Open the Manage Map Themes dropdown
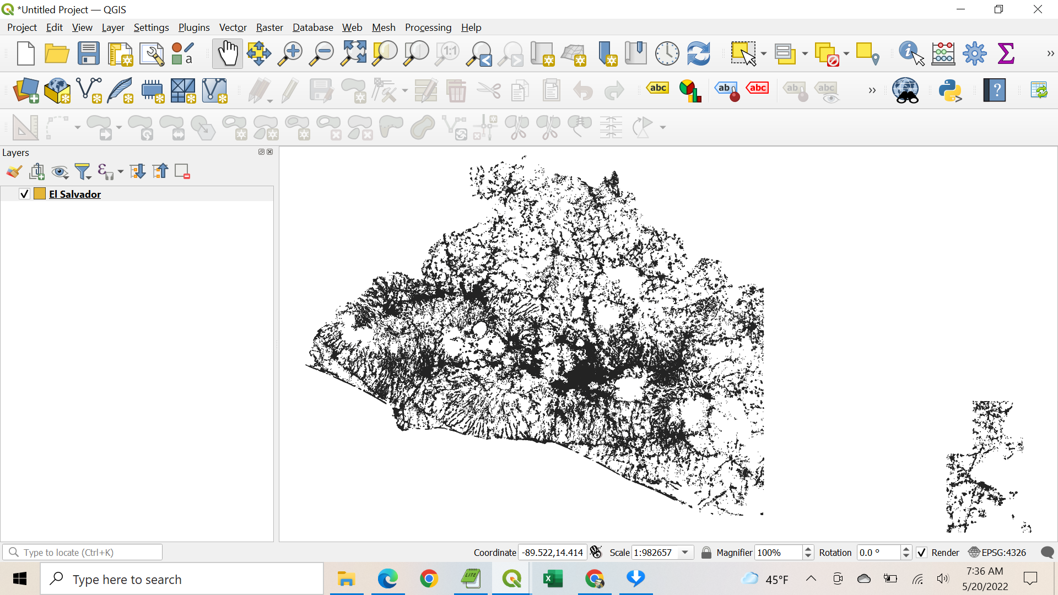Screen dimensions: 1058x595 [60, 171]
